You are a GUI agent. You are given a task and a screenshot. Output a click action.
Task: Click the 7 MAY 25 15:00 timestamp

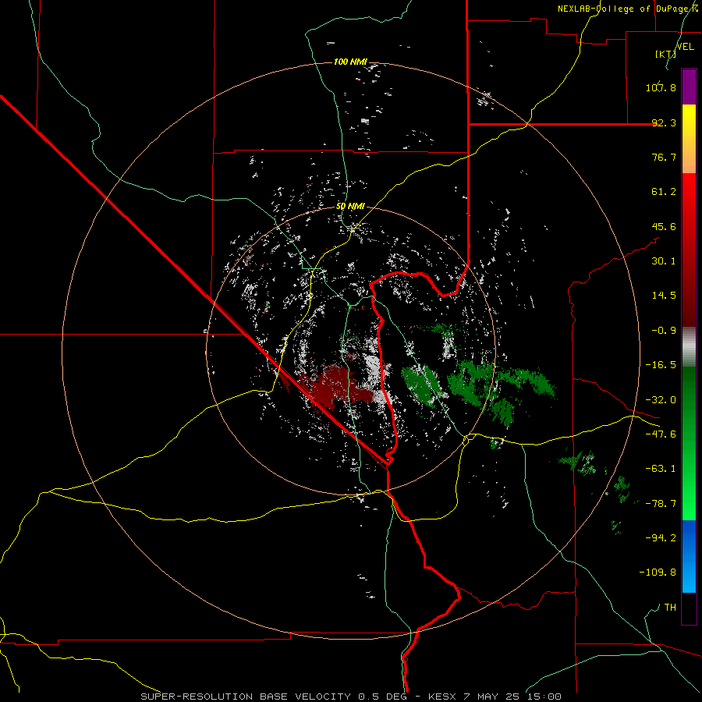(512, 697)
